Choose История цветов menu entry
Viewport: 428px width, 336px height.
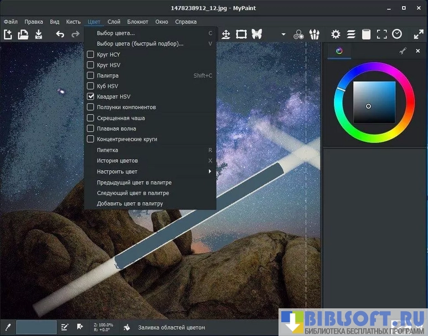(116, 161)
